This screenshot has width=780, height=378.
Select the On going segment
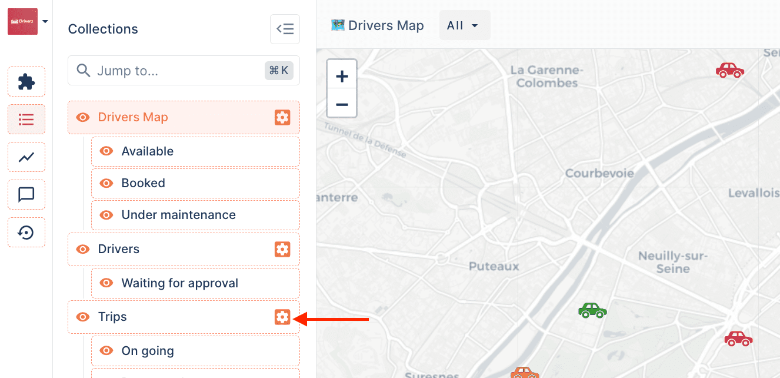[x=148, y=351]
